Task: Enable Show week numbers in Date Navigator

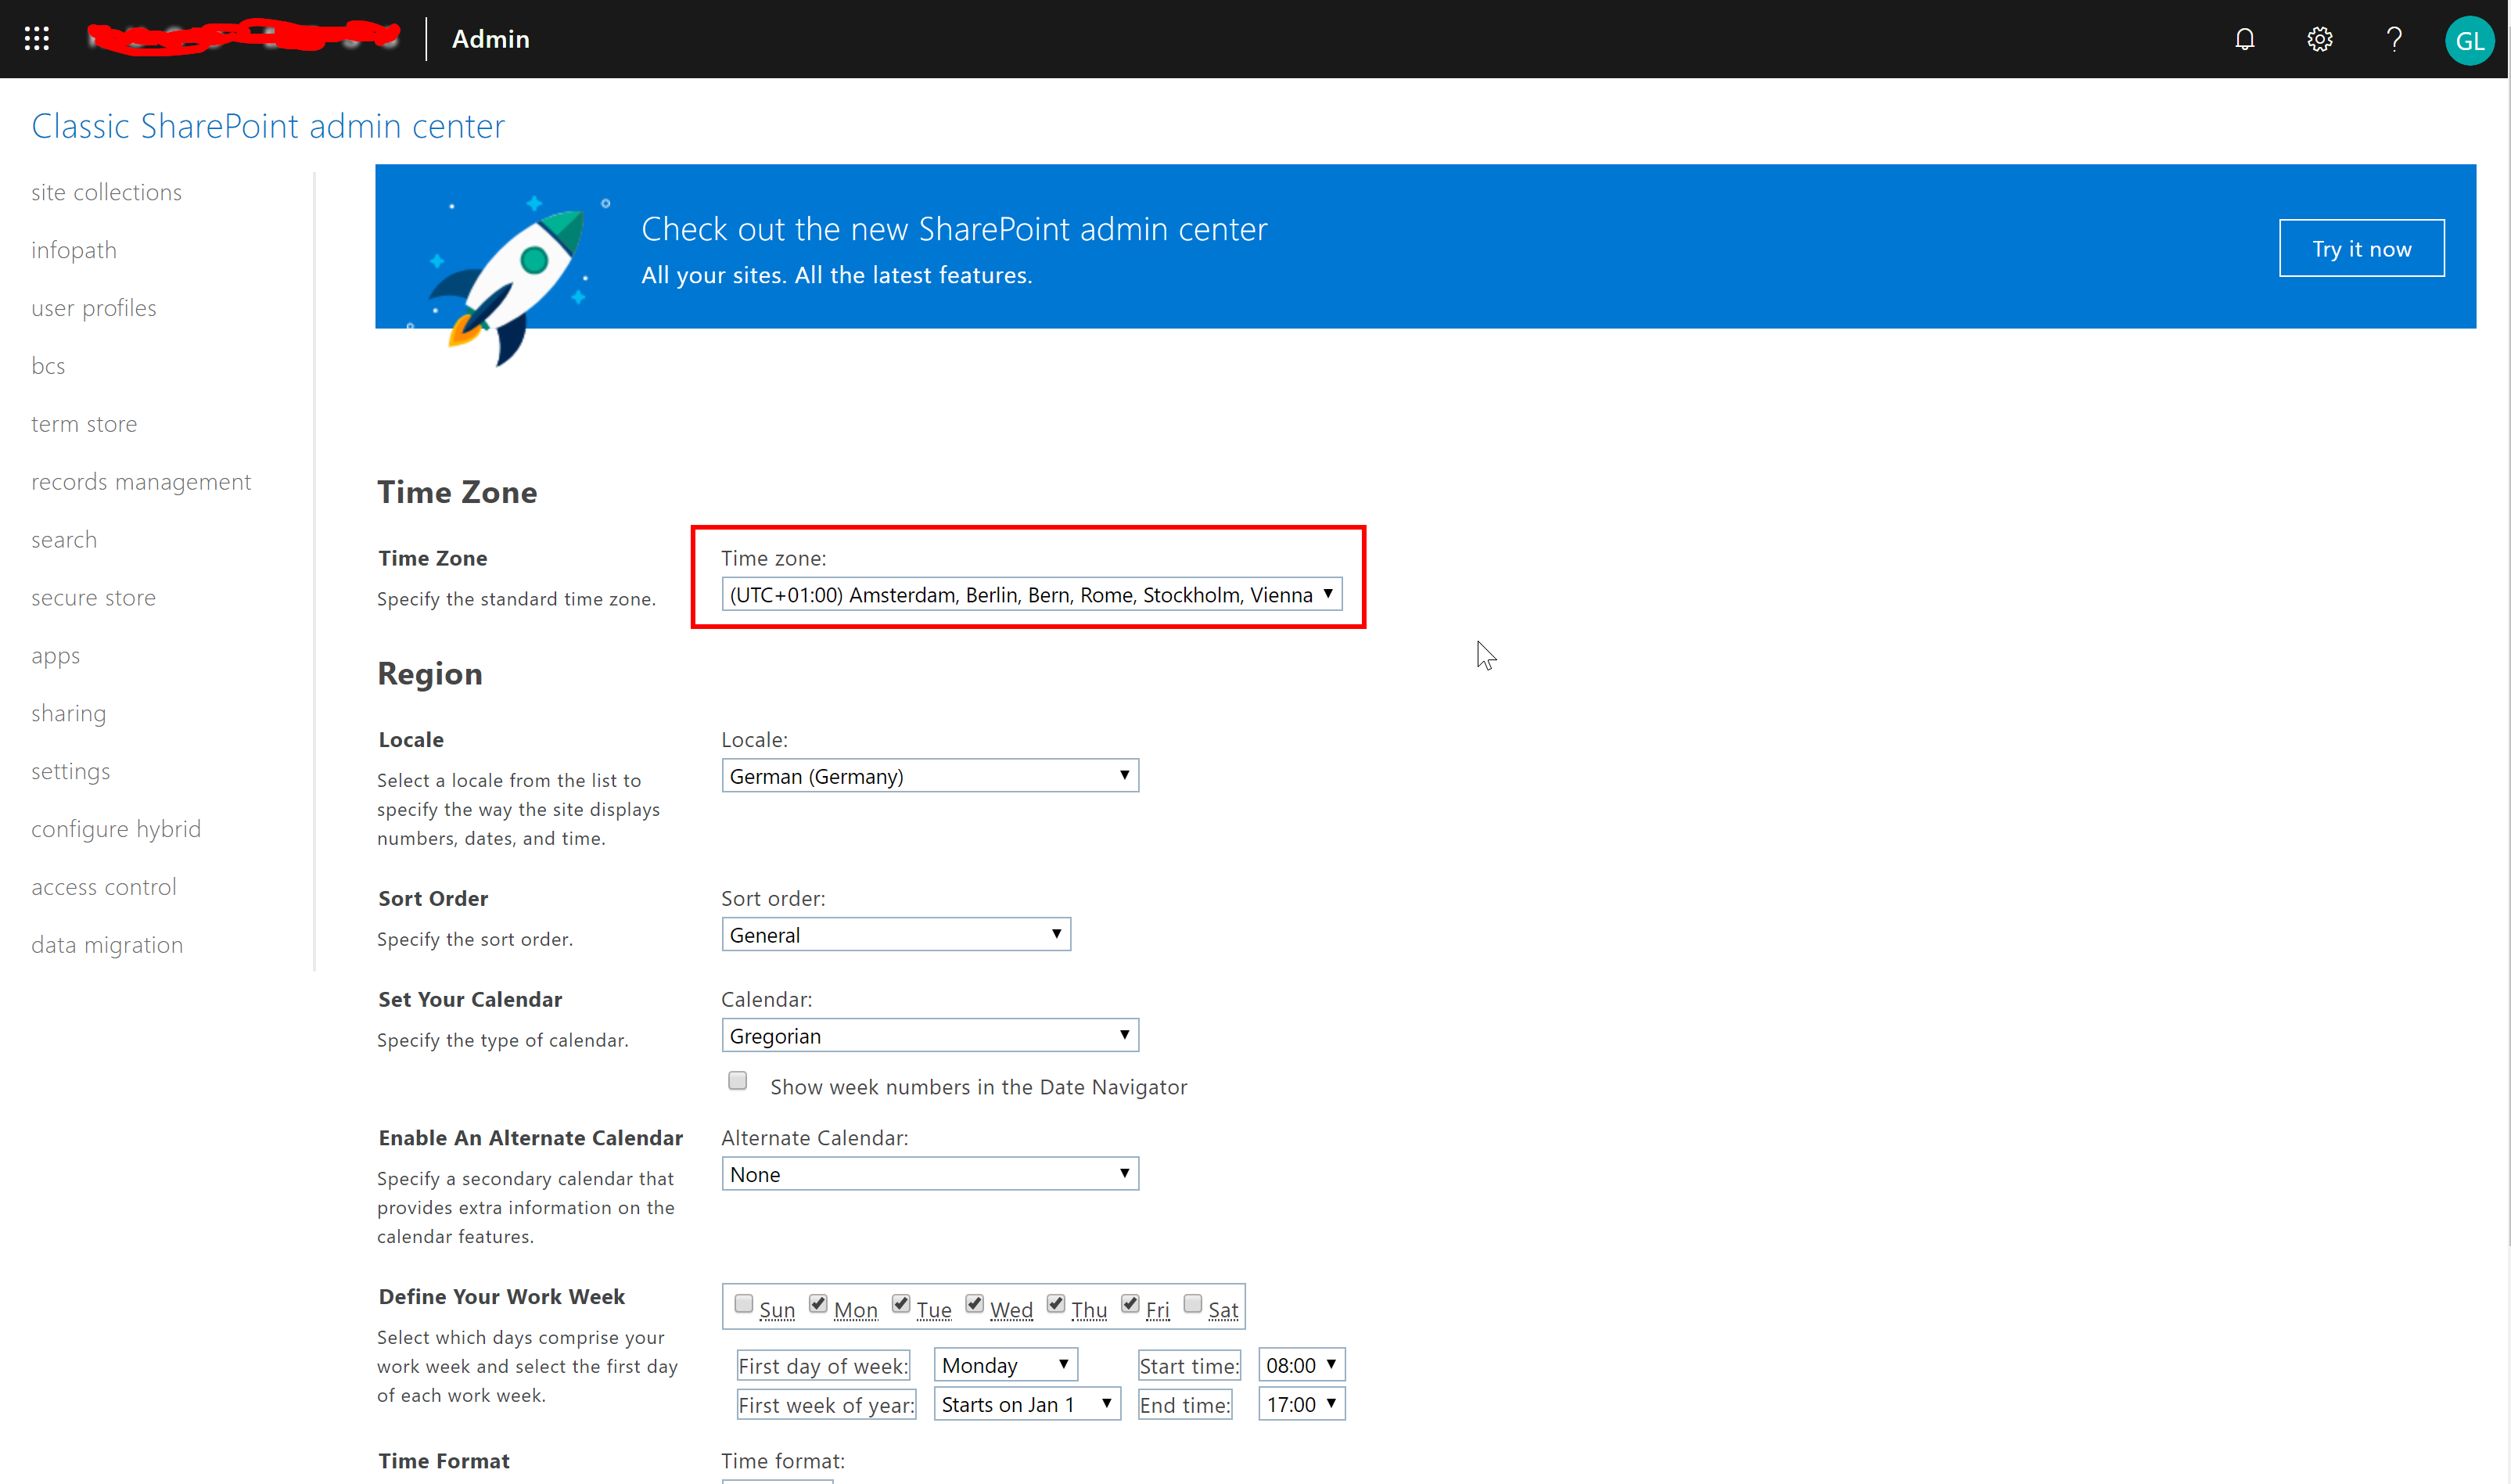Action: point(737,1080)
